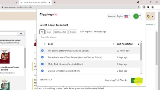Uncheck The Scarlet Letter checkbox
The image size is (160, 90).
coord(42,50)
